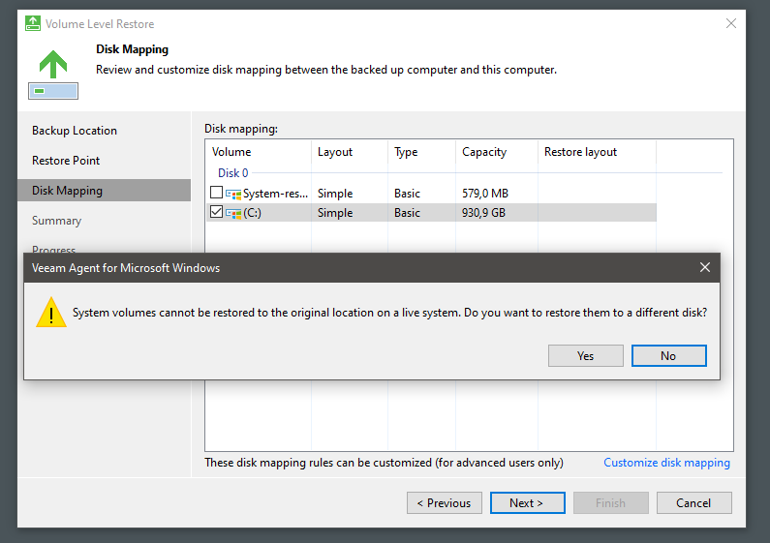Image resolution: width=770 pixels, height=543 pixels.
Task: Close the Volume Level Restore window
Action: (x=728, y=23)
